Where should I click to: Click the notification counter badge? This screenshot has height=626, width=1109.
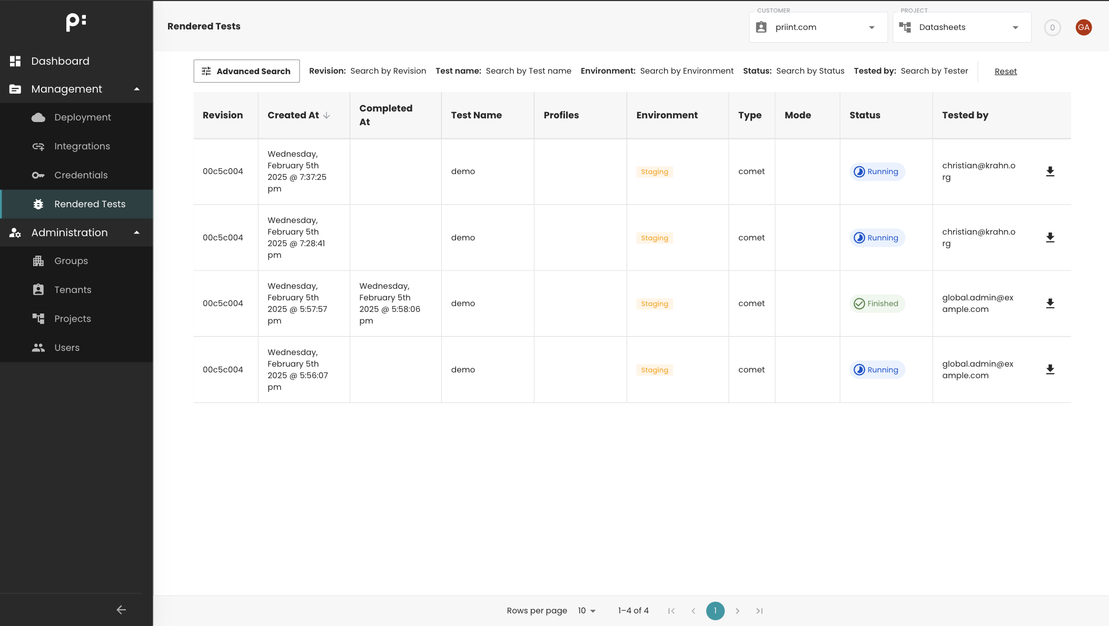tap(1052, 28)
